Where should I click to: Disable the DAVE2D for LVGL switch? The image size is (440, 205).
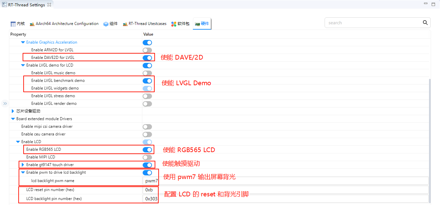147,58
